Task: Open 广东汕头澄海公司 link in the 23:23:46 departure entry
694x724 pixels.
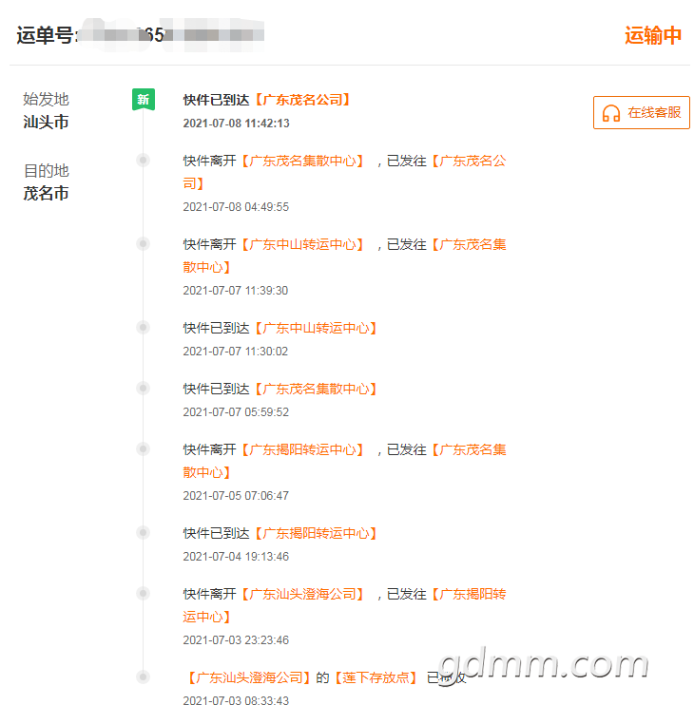Action: click(302, 594)
